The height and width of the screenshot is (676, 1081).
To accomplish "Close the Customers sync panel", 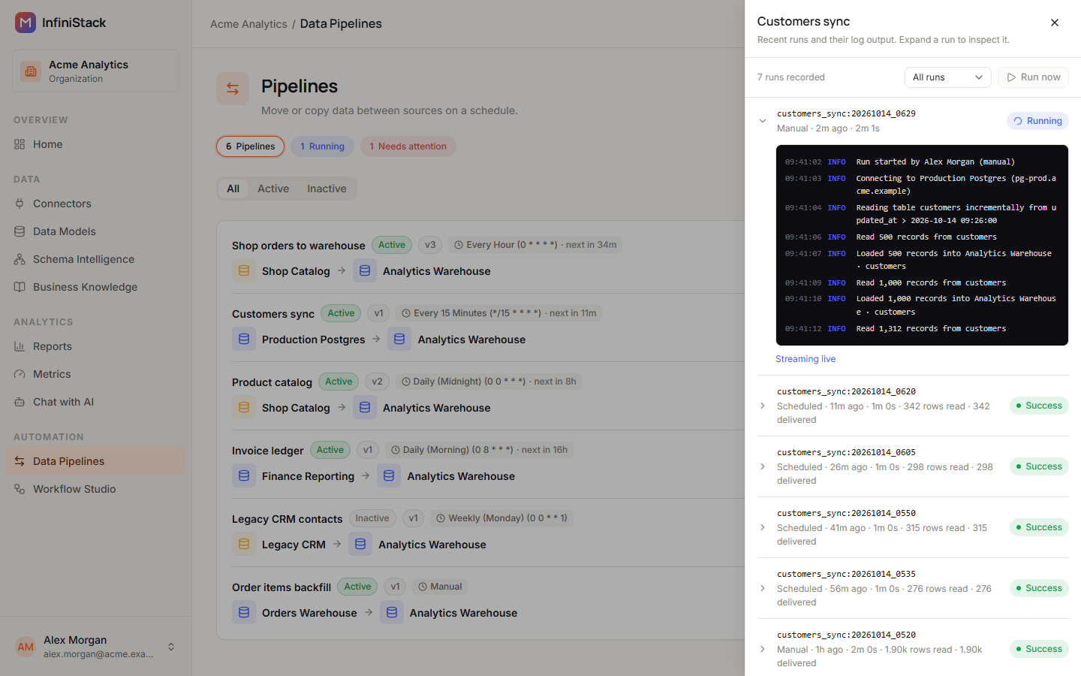I will (x=1055, y=23).
